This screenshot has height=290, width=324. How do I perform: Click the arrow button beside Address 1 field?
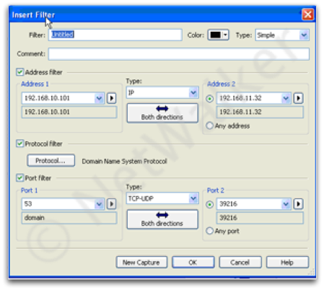point(111,98)
